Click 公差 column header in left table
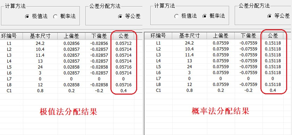This screenshot has width=292, height=135. pos(124,36)
